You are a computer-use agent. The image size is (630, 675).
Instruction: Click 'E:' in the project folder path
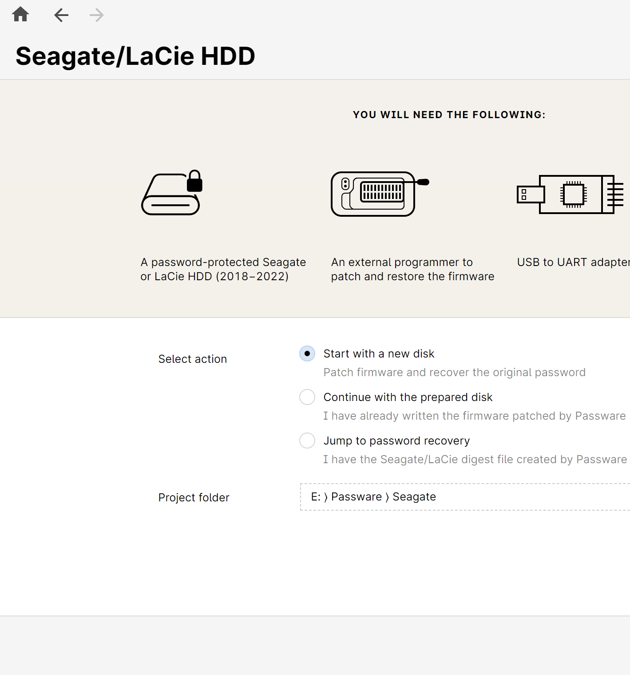(316, 496)
